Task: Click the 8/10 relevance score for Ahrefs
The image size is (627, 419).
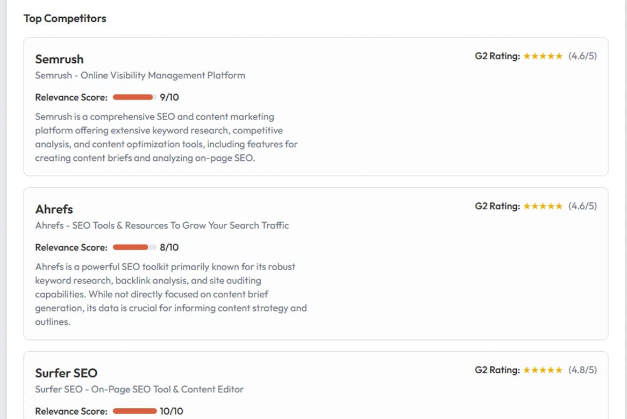Action: [x=169, y=247]
